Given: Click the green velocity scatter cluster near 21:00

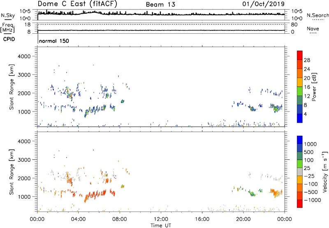Looking at the screenshot, I should point(253,193).
